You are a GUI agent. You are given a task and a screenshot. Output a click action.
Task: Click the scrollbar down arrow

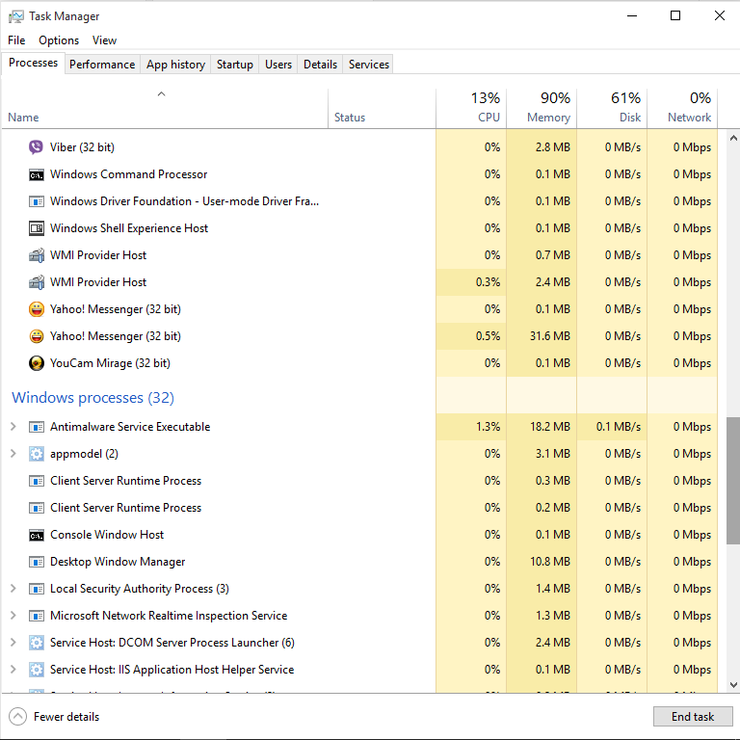coord(733,685)
